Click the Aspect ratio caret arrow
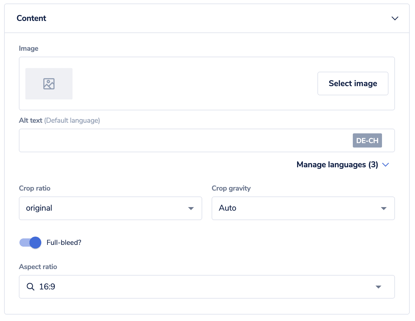This screenshot has width=415, height=321. pos(378,287)
